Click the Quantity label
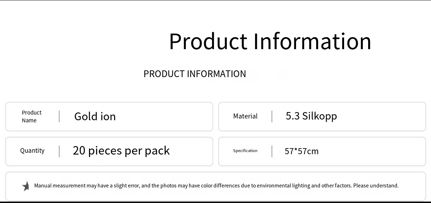 (32, 151)
